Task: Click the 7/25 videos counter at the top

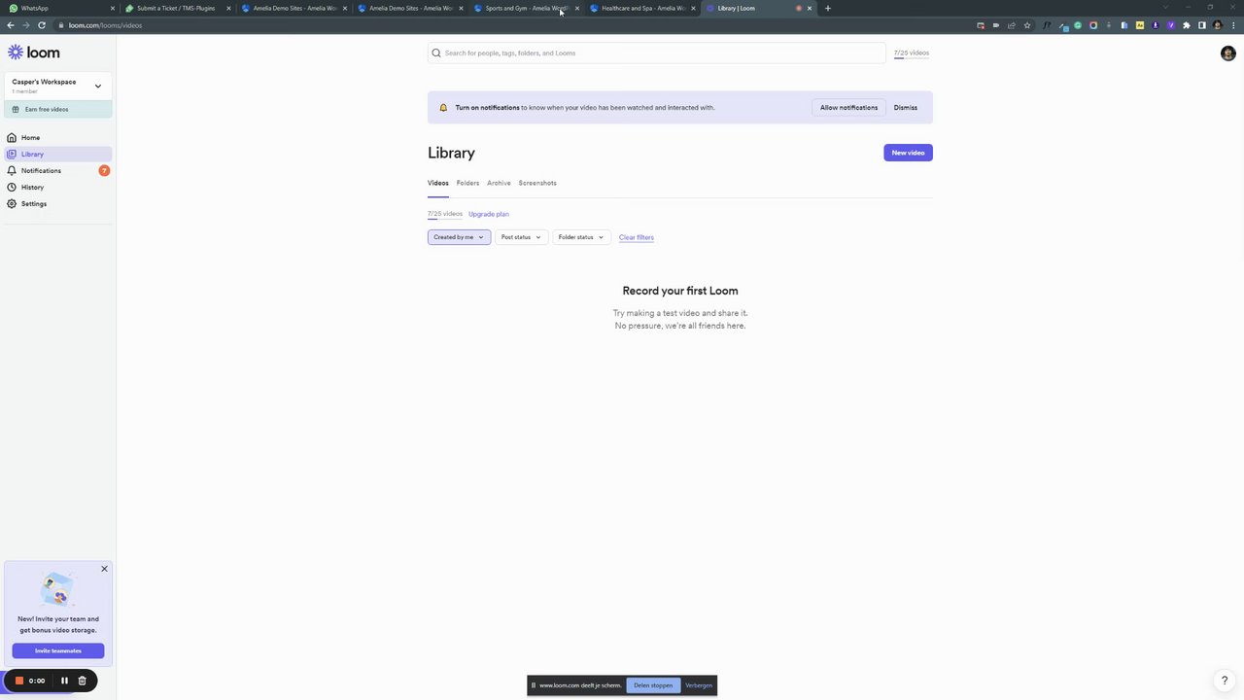Action: [912, 52]
